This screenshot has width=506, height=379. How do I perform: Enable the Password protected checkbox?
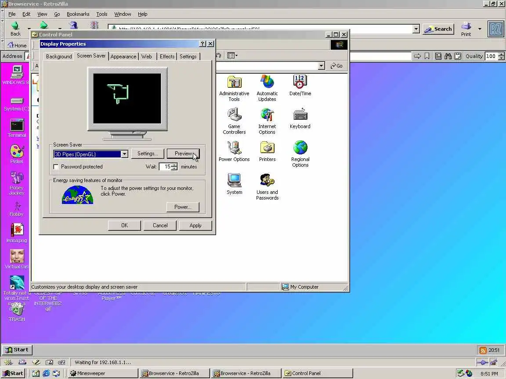click(56, 167)
